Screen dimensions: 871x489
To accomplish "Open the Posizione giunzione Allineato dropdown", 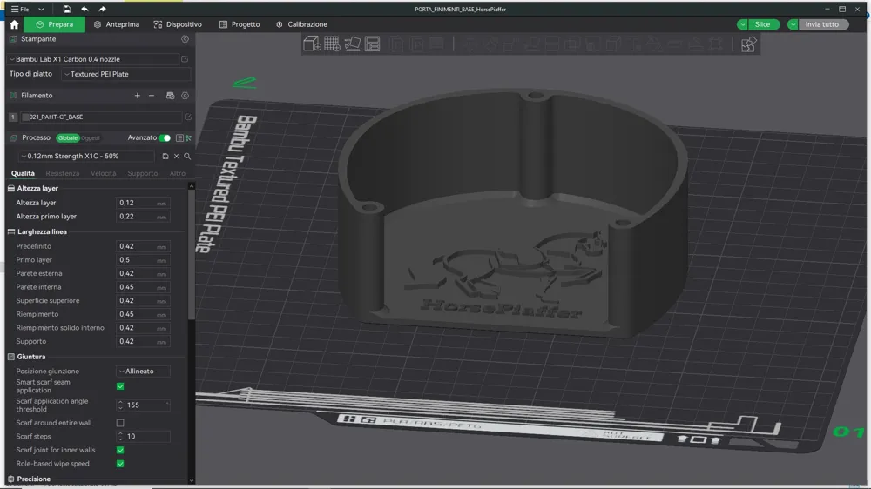I will click(144, 372).
